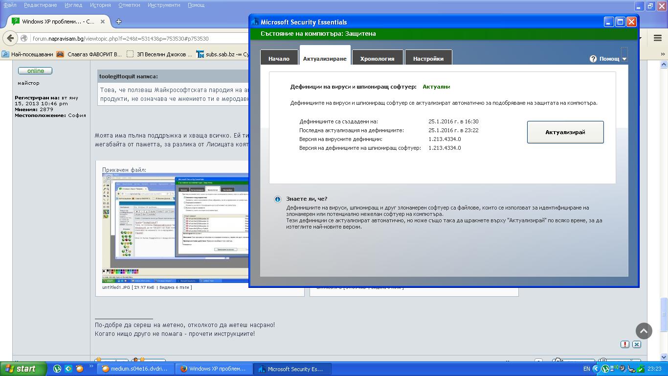Click the uTorrent quick launch icon

[x=57, y=369]
